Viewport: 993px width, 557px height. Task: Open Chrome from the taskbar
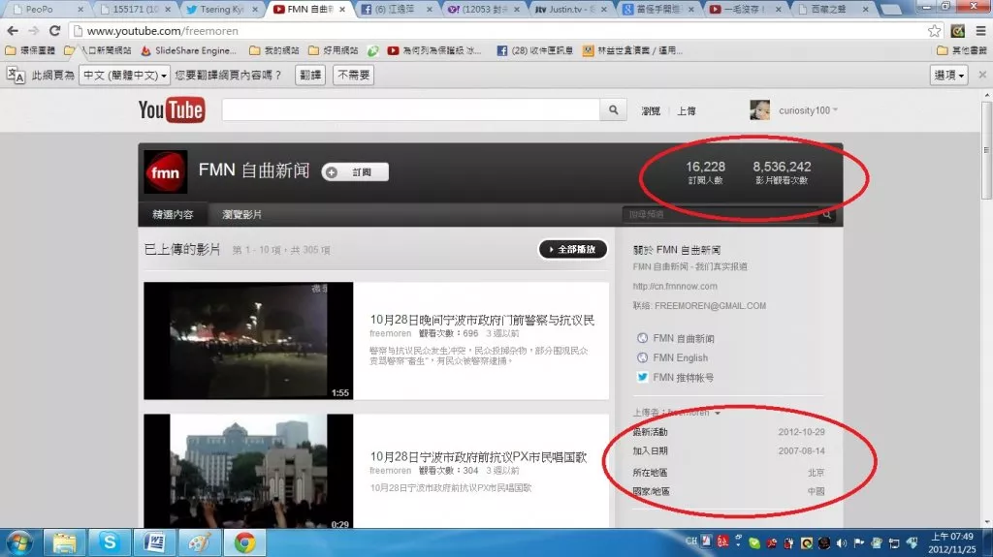(244, 543)
